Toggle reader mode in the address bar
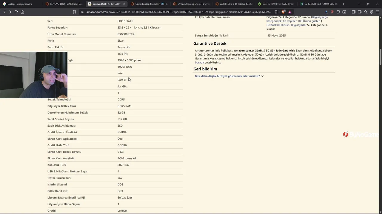382x214 pixels. pos(276,12)
